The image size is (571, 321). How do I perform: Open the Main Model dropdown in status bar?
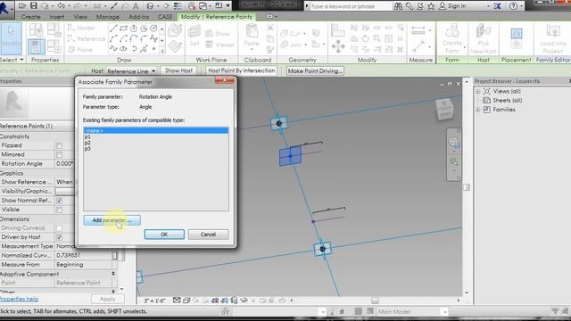444,312
